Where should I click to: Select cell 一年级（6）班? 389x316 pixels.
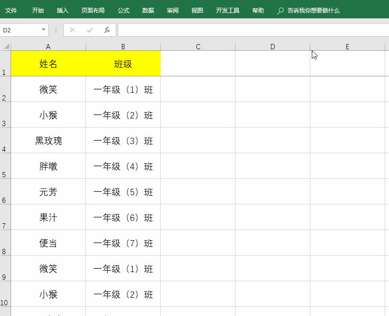[123, 217]
